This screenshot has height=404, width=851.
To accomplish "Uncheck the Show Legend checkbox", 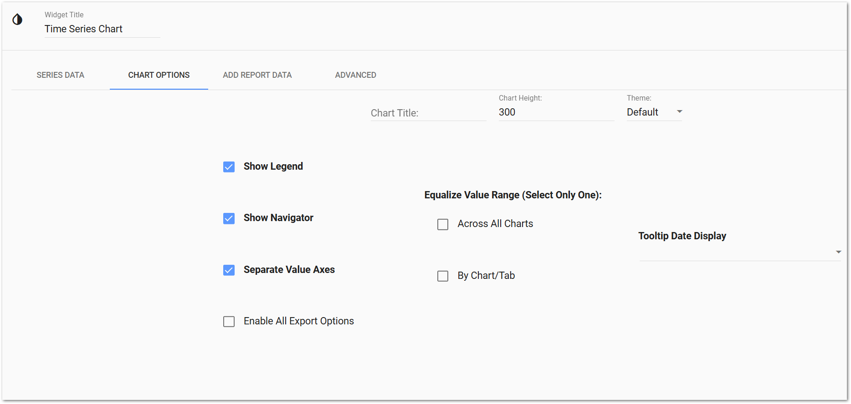I will (x=229, y=167).
